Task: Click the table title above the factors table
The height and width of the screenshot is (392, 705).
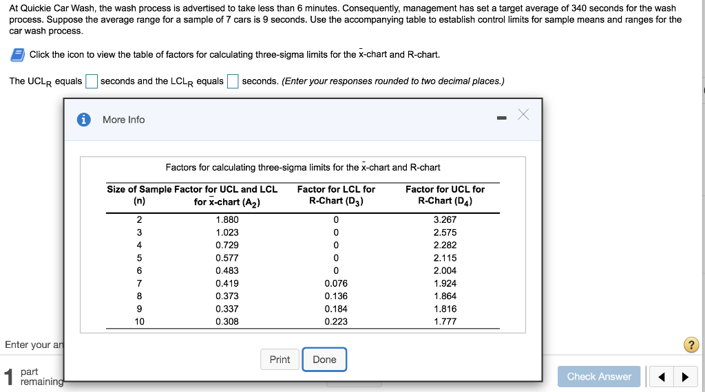Action: click(303, 168)
